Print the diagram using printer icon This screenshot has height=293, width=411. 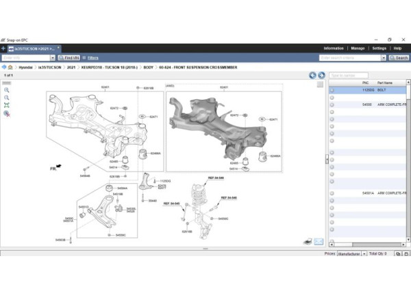pos(308,242)
